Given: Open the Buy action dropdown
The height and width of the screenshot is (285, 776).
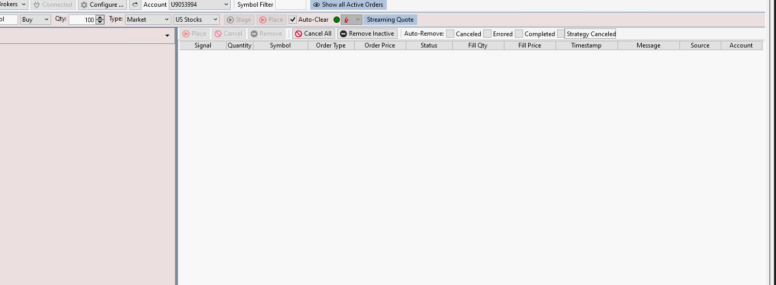Looking at the screenshot, I should (x=35, y=20).
